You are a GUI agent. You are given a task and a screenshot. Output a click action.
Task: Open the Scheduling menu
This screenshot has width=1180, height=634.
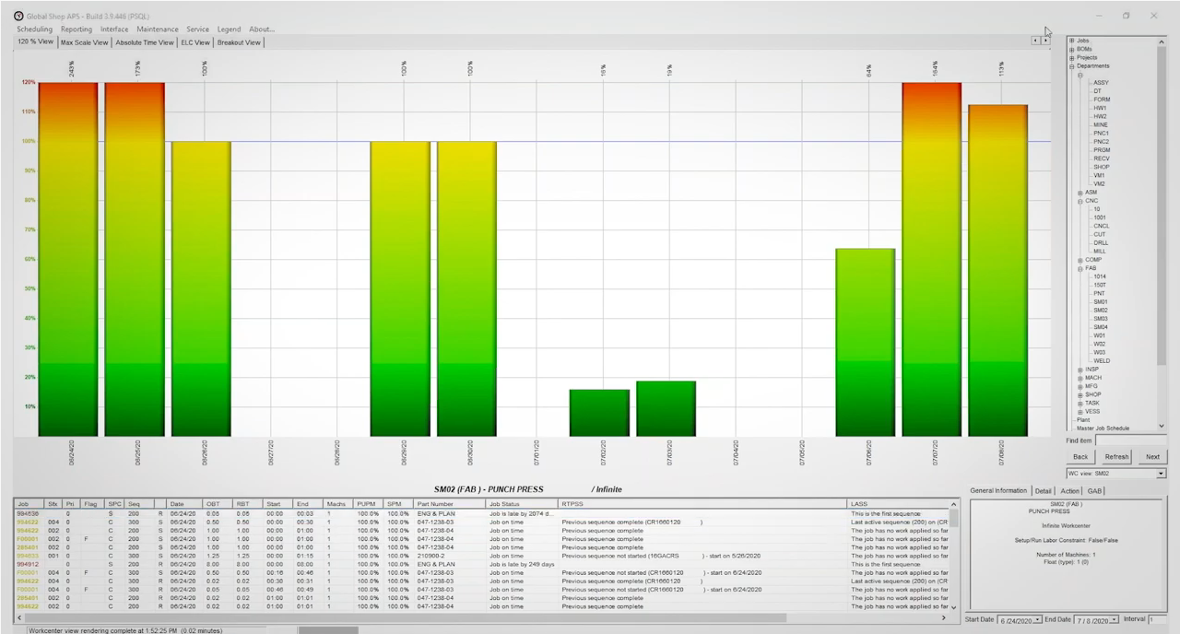tap(34, 29)
